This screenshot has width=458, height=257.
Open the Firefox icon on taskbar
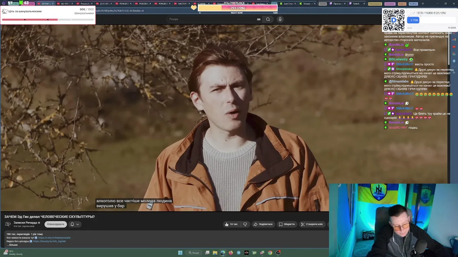click(231, 253)
